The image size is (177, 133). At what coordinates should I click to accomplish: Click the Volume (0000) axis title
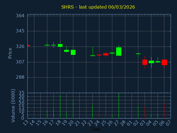(13, 106)
